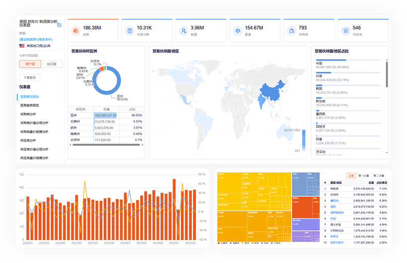Screen dimensions: 407x263
Task: Click the 采购商 buyer icon
Action: pyautogui.click(x=292, y=31)
